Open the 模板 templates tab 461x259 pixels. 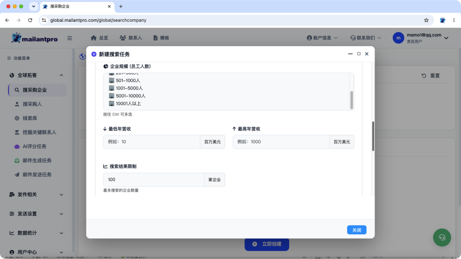click(161, 38)
